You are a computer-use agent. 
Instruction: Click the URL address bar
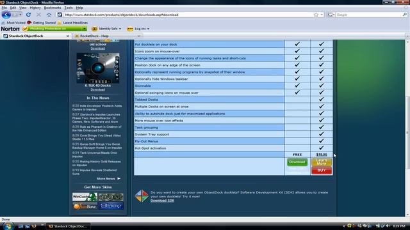click(x=188, y=15)
